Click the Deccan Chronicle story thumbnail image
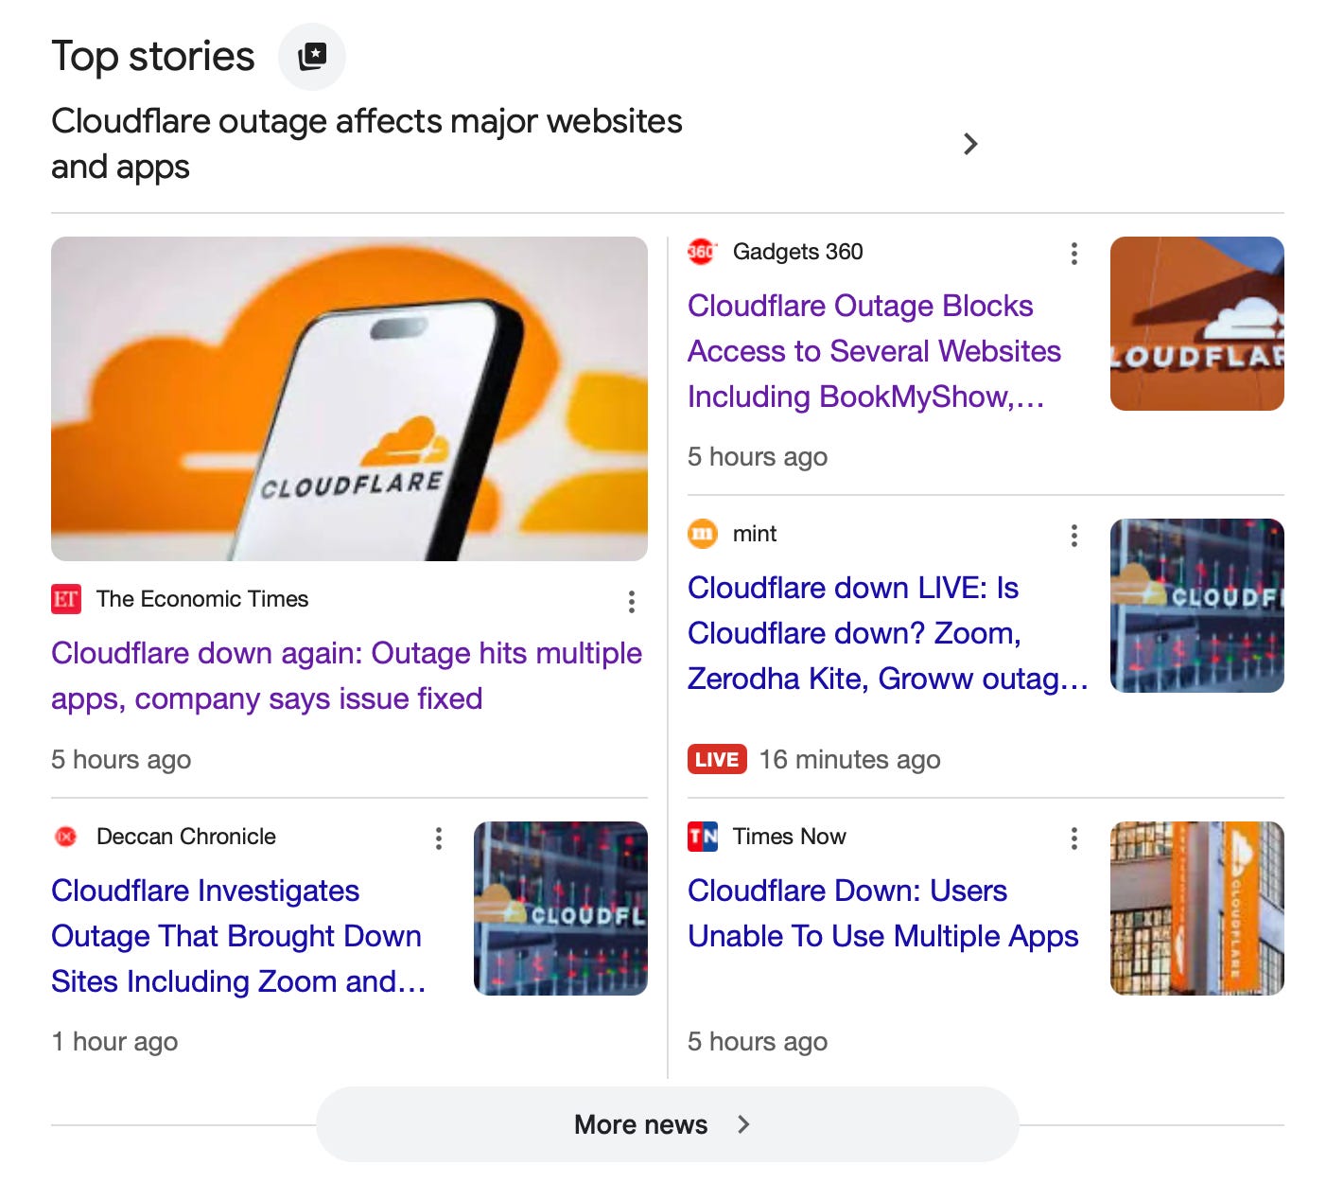This screenshot has width=1326, height=1200. (561, 909)
